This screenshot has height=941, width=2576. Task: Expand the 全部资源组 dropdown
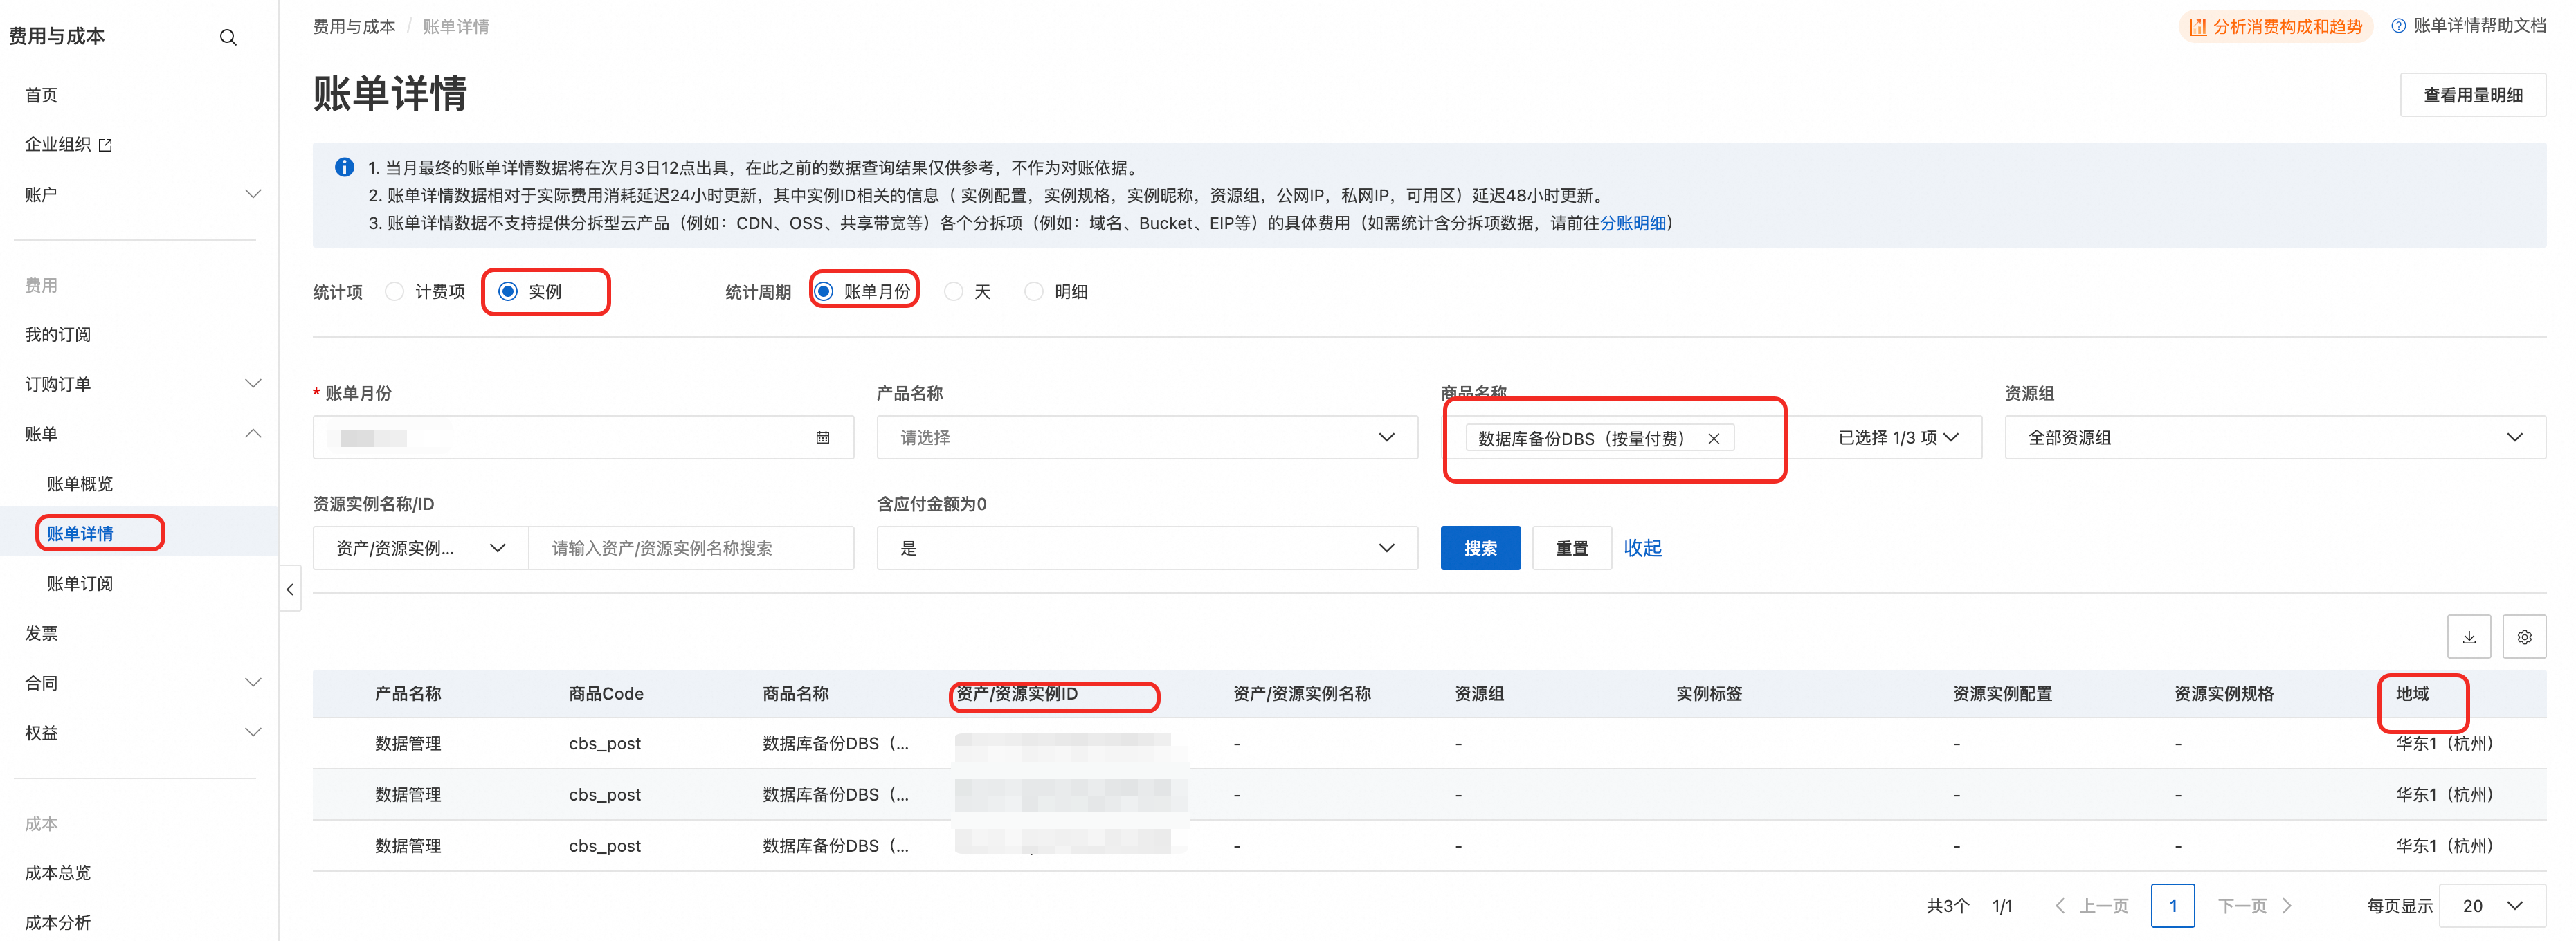2274,438
